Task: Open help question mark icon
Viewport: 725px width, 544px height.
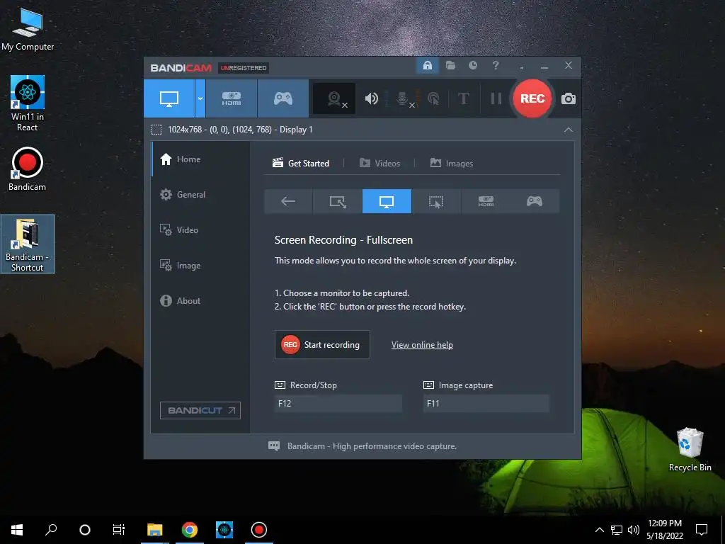Action: click(496, 65)
